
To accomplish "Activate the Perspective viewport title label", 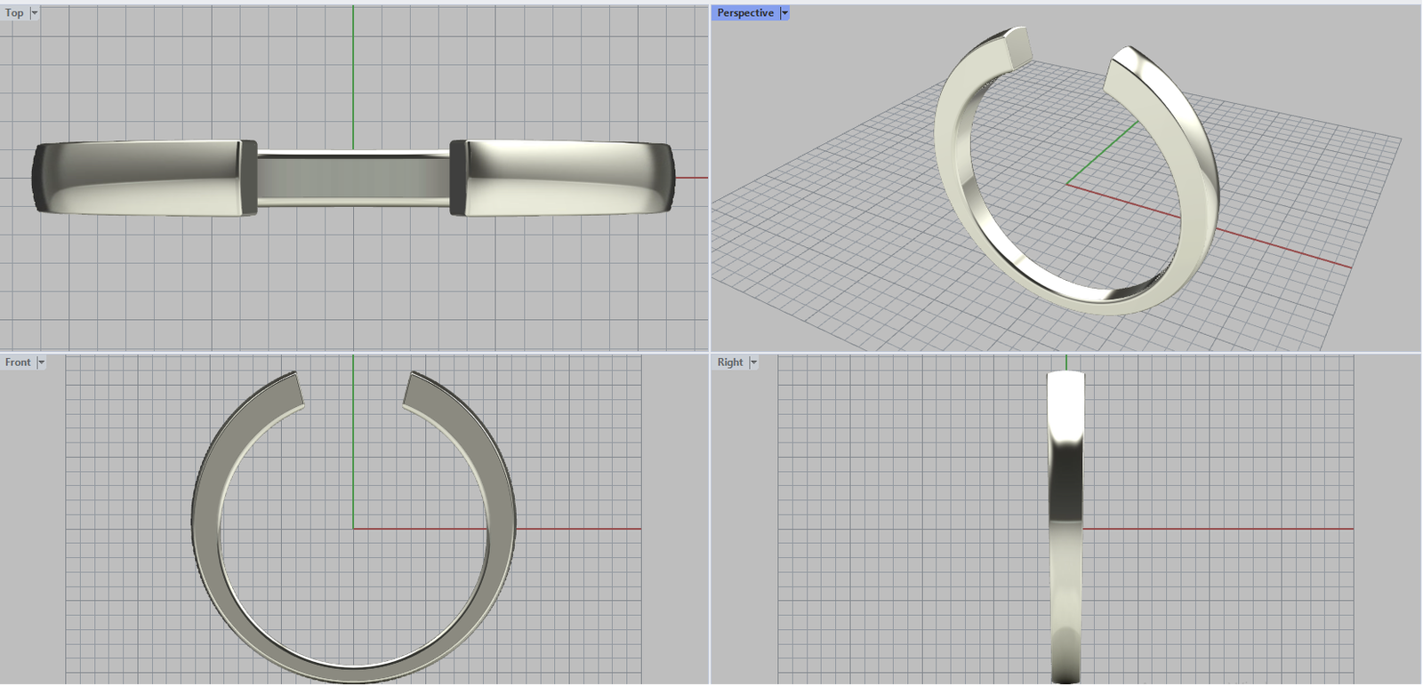I will click(x=745, y=13).
